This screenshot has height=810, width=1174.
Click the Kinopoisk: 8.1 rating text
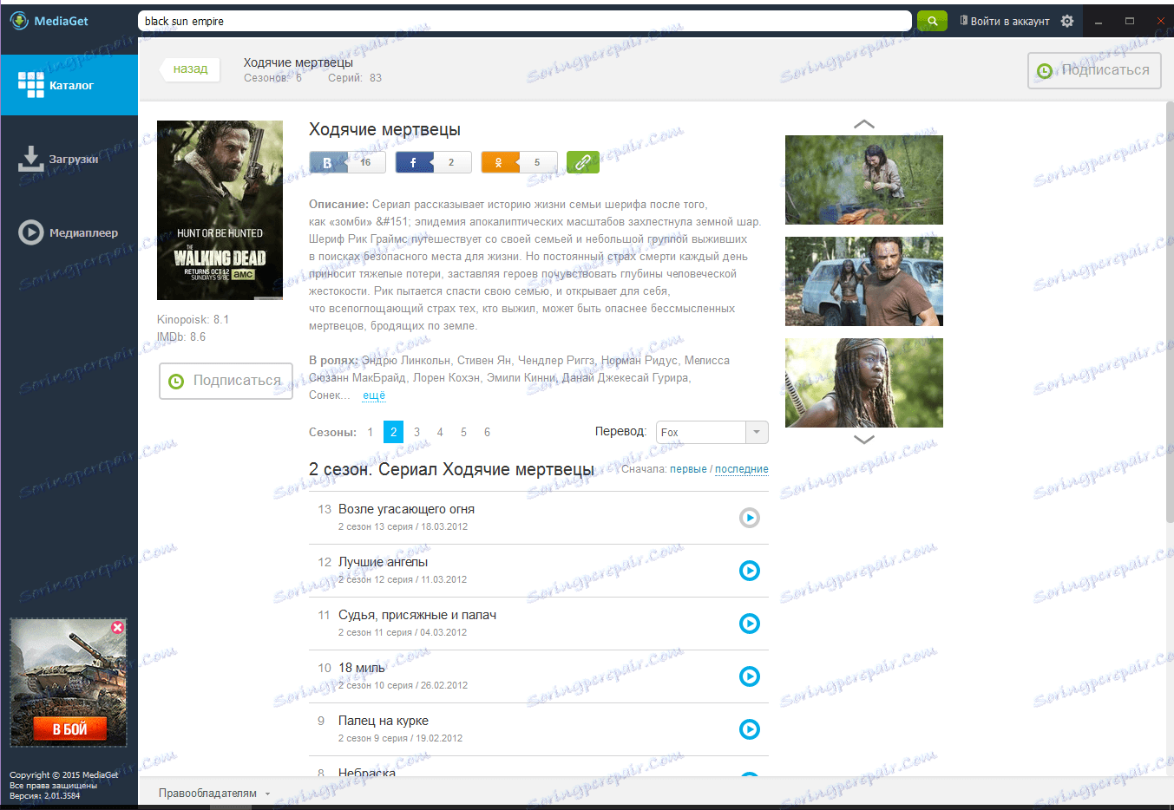[x=193, y=319]
